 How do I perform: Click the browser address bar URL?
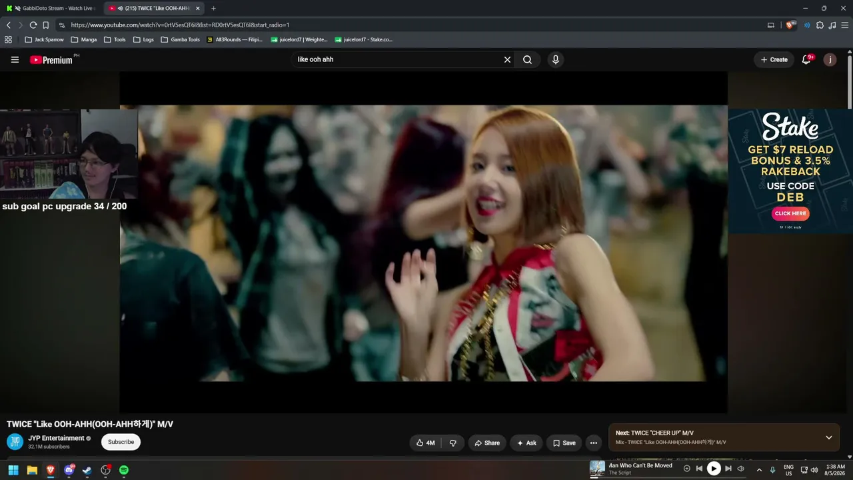click(x=180, y=25)
